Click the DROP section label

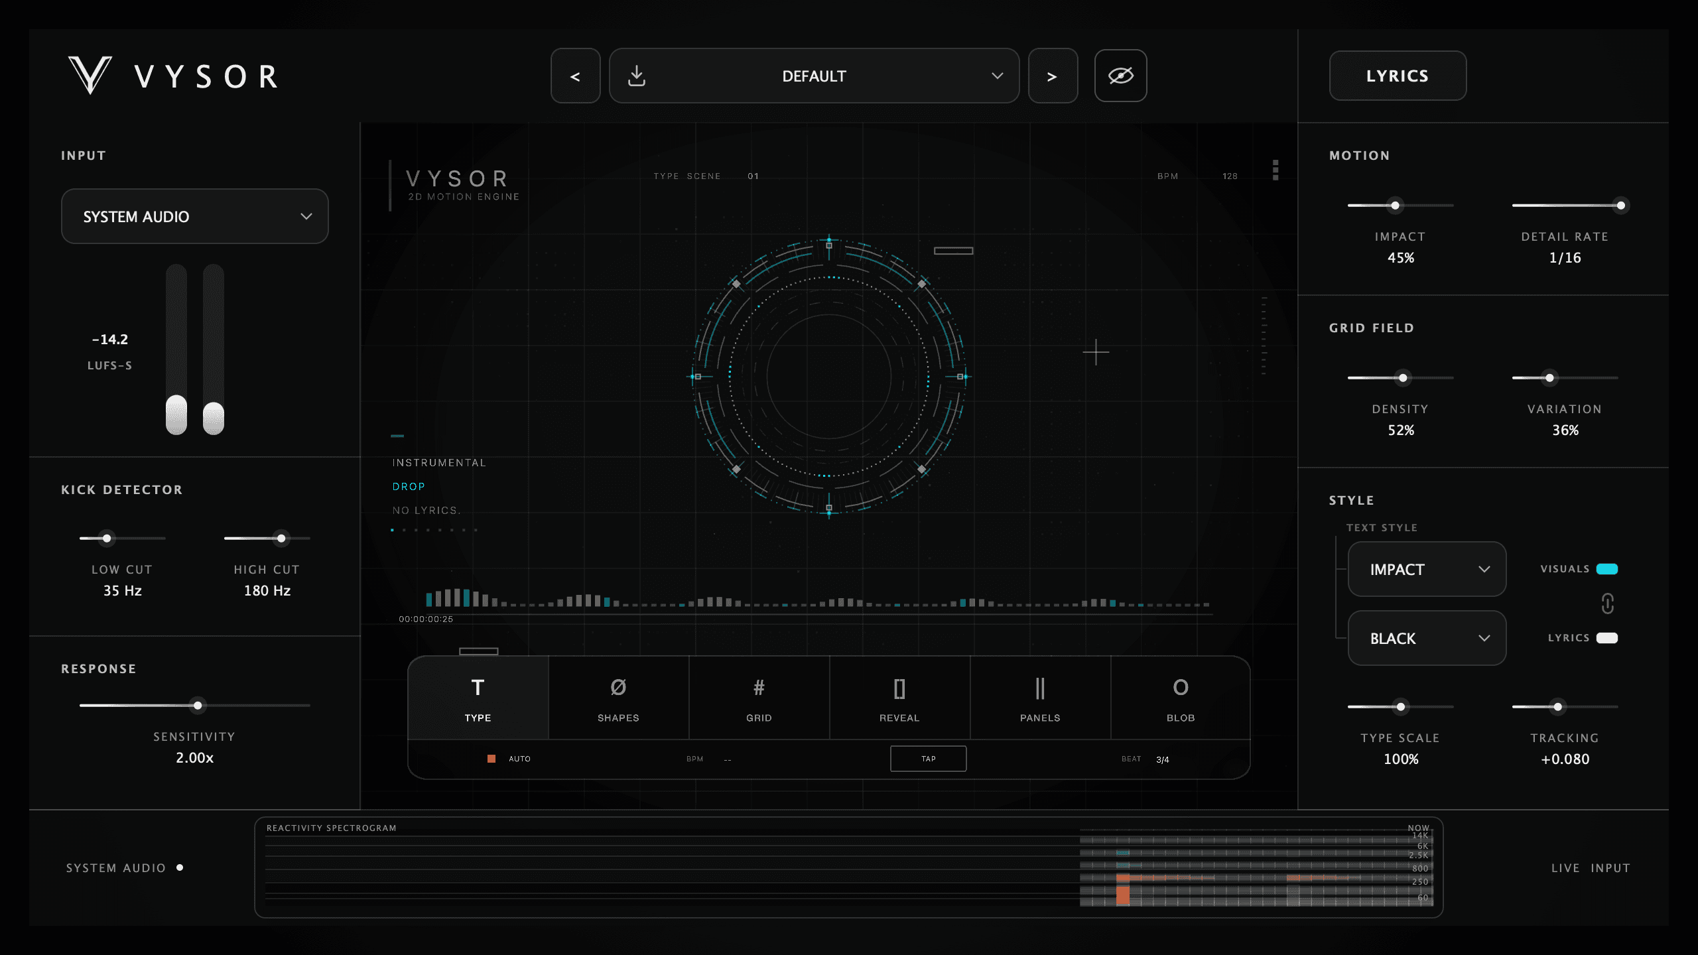409,487
